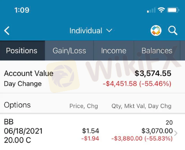This screenshot has width=185, height=150.
Task: Open BB option details chevron
Action: tap(176, 133)
